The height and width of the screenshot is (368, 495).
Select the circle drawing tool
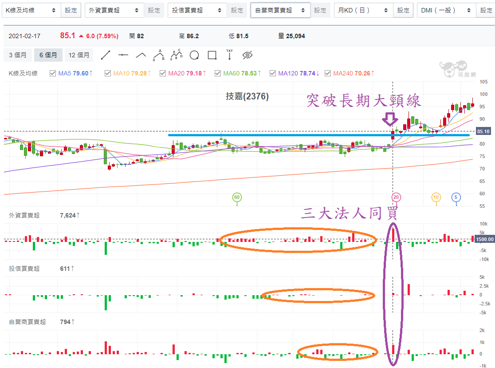(194, 55)
